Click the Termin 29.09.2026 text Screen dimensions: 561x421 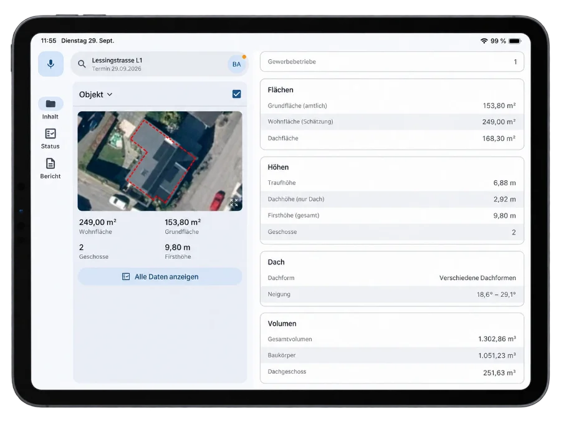[117, 69]
